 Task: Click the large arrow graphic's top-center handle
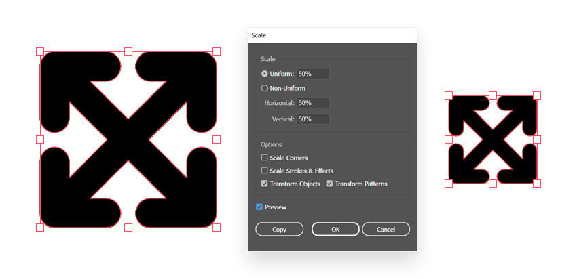pyautogui.click(x=128, y=51)
